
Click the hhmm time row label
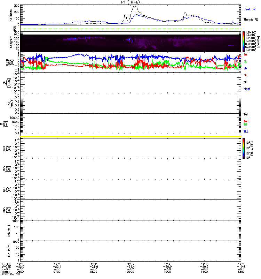tap(6, 272)
